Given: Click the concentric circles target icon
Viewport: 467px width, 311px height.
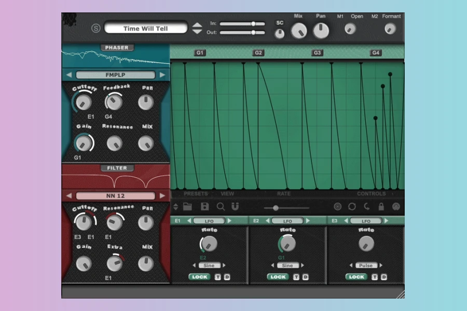Looking at the screenshot, I should [338, 207].
